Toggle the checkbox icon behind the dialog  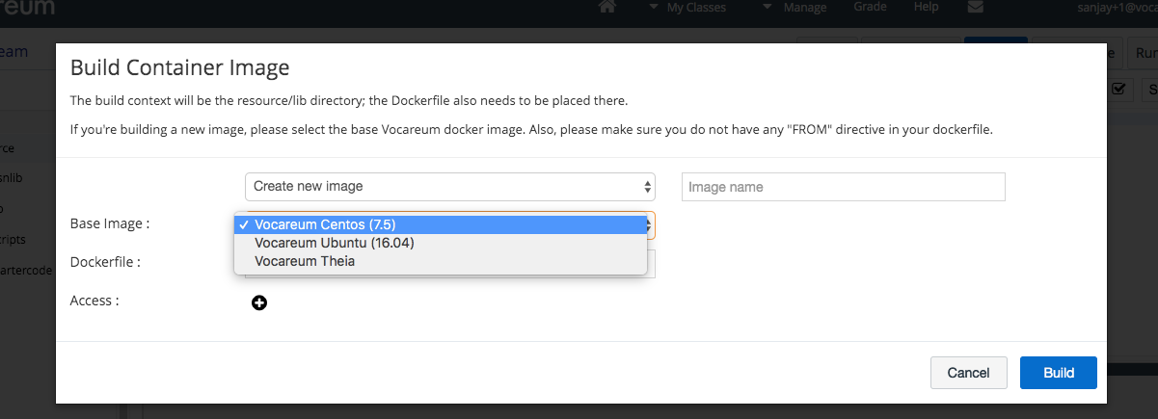tap(1119, 89)
